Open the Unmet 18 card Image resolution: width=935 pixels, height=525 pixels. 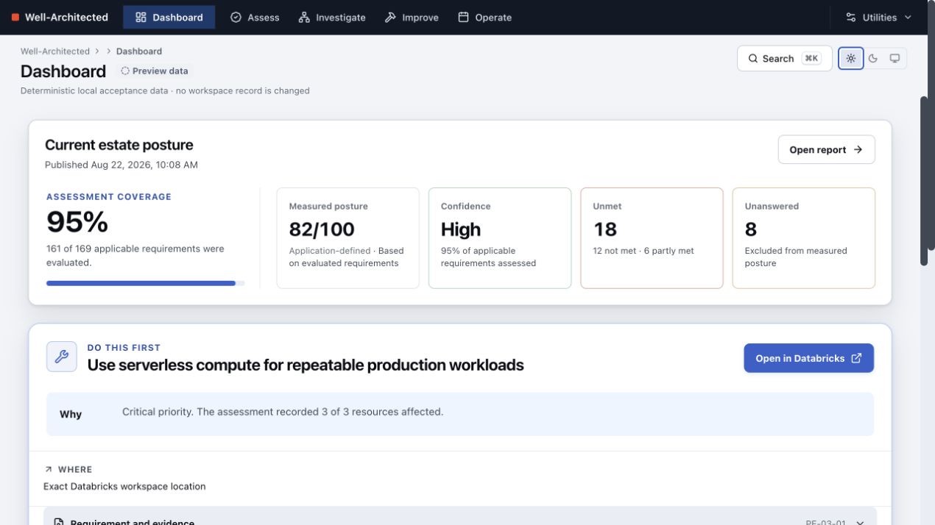(x=652, y=238)
